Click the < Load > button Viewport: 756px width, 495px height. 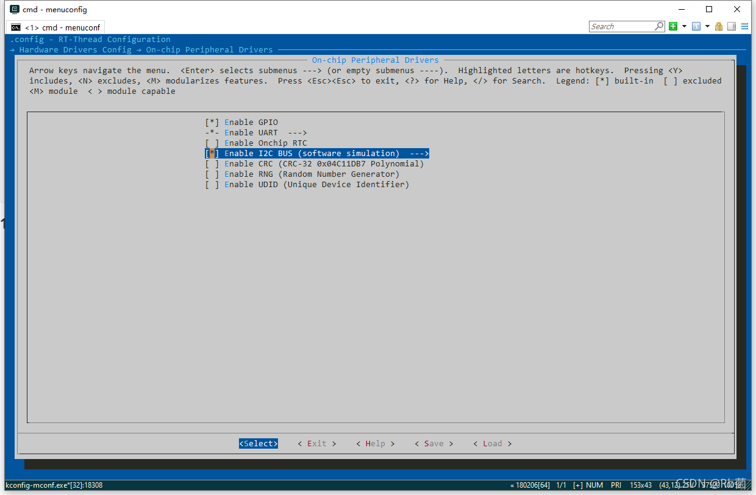[x=493, y=443]
